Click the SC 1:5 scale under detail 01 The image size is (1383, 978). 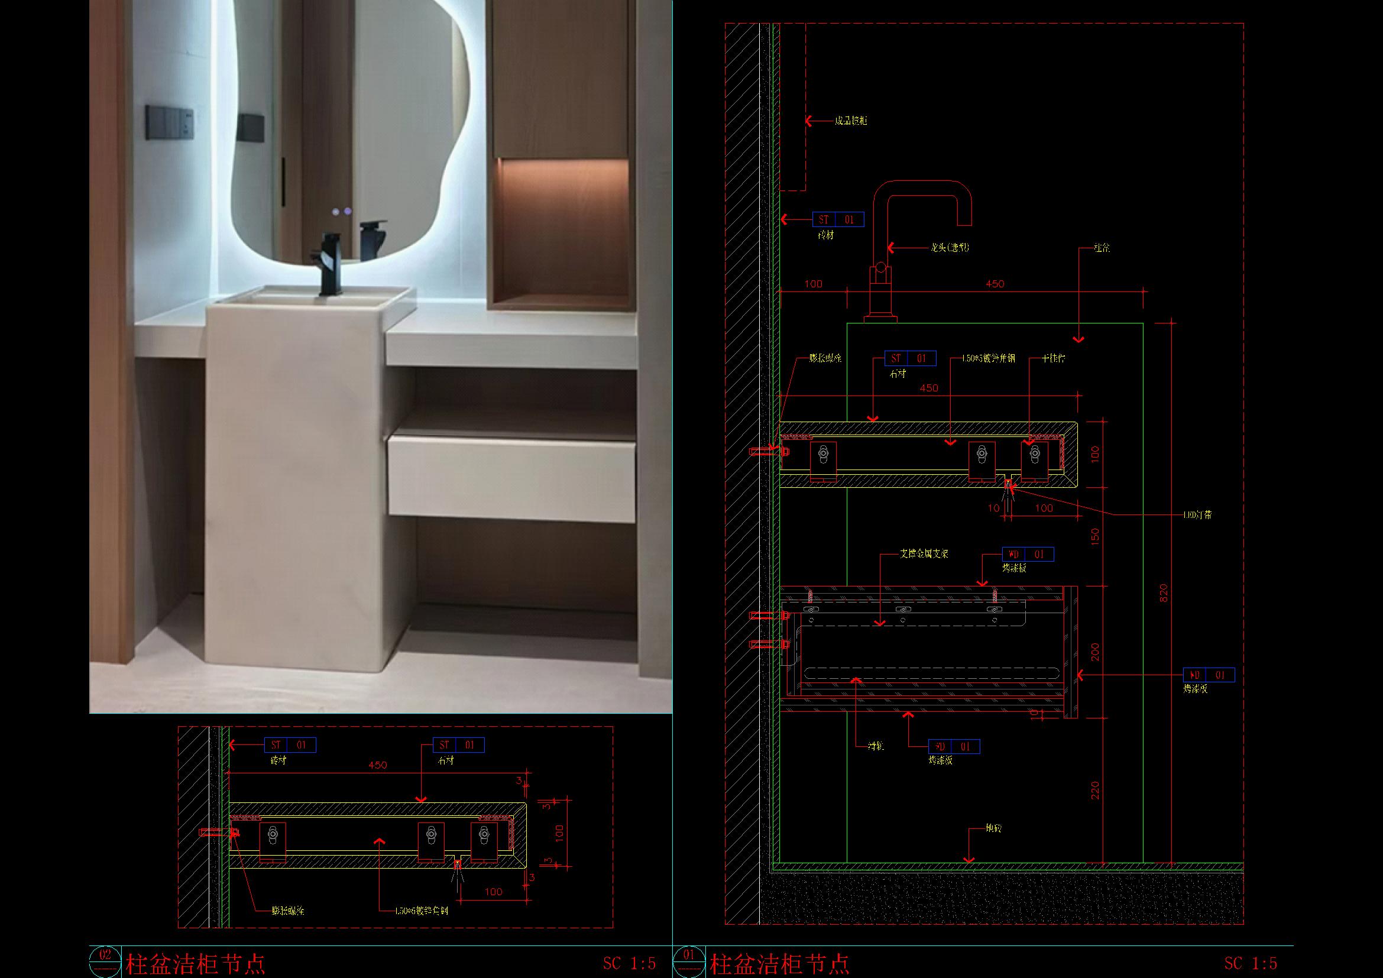[x=1251, y=964]
